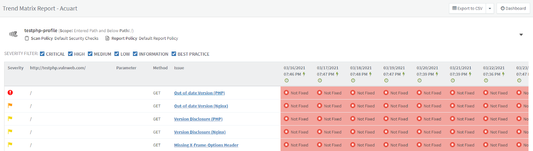Click the orange flag icon for Out-of-date Version (Nginx)

(x=10, y=106)
